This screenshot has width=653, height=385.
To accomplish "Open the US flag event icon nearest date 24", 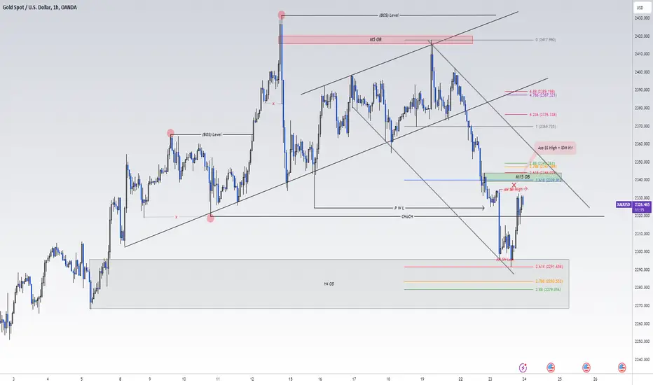I will (551, 367).
